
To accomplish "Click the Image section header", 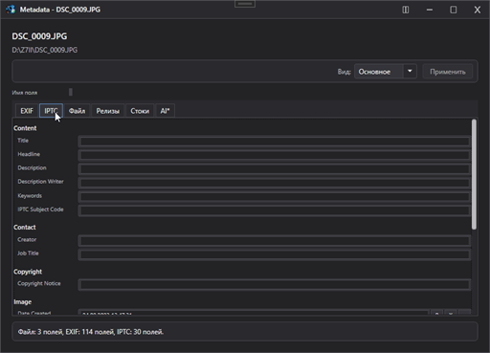I will (x=22, y=302).
